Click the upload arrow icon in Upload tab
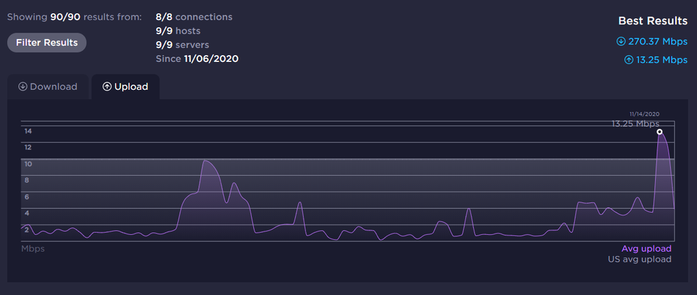Screen dimensions: 697x295 [107, 86]
